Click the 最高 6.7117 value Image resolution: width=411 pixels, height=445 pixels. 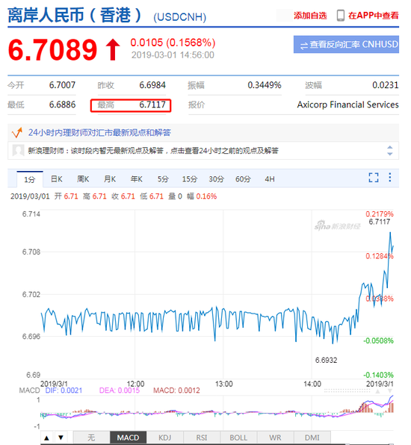(x=152, y=105)
